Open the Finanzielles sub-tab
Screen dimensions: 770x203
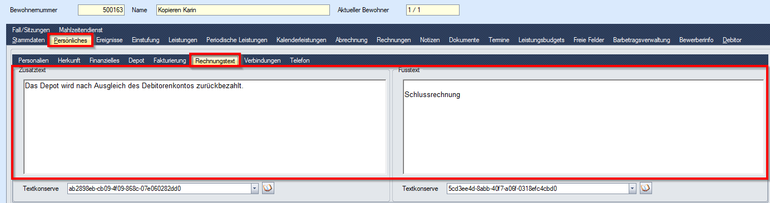pos(104,60)
